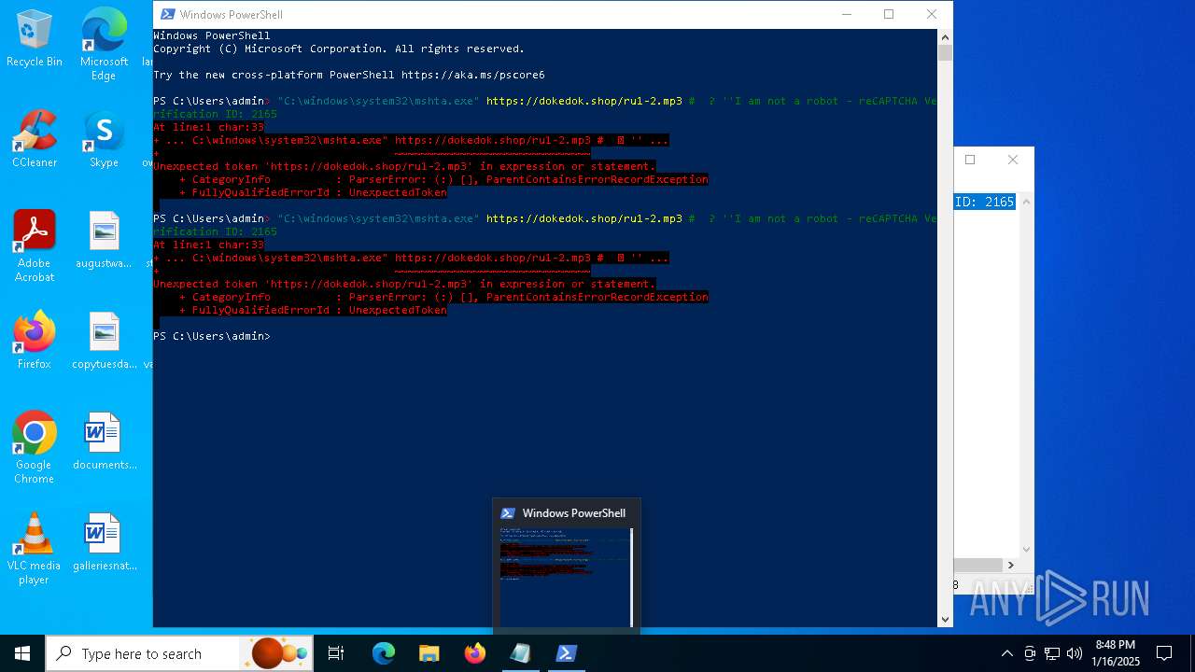
Task: Click the background window's scroll up arrow
Action: tap(1026, 202)
